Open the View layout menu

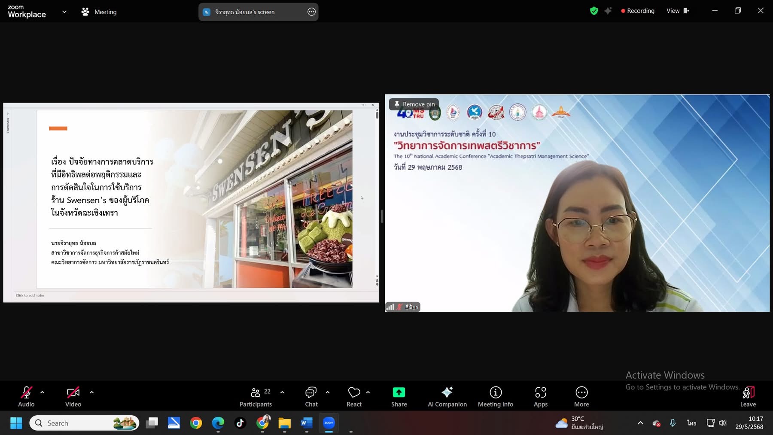point(677,11)
